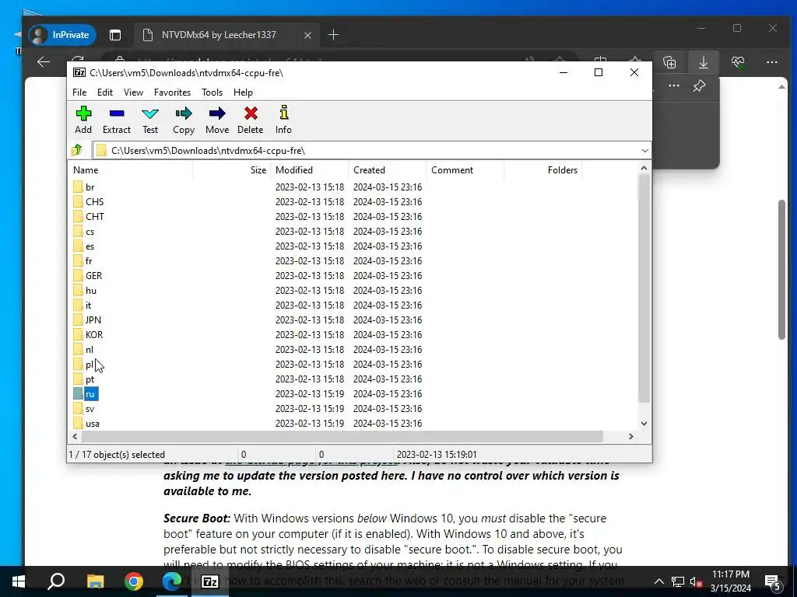
Task: Open the File menu
Action: 79,93
